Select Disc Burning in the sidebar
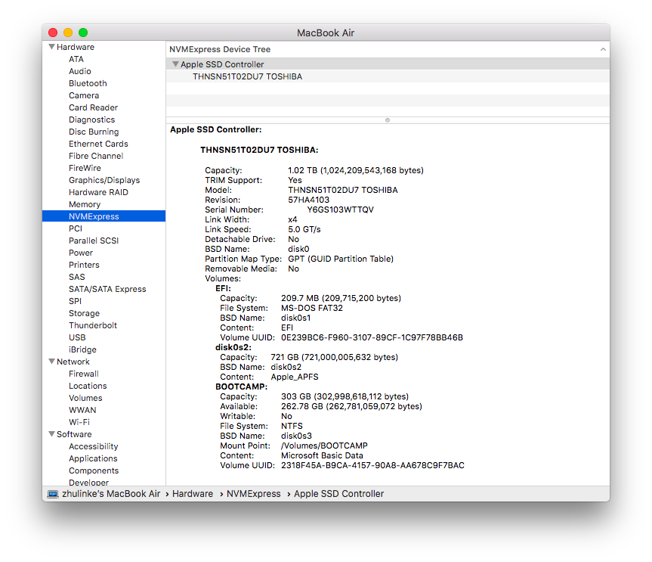 tap(94, 132)
